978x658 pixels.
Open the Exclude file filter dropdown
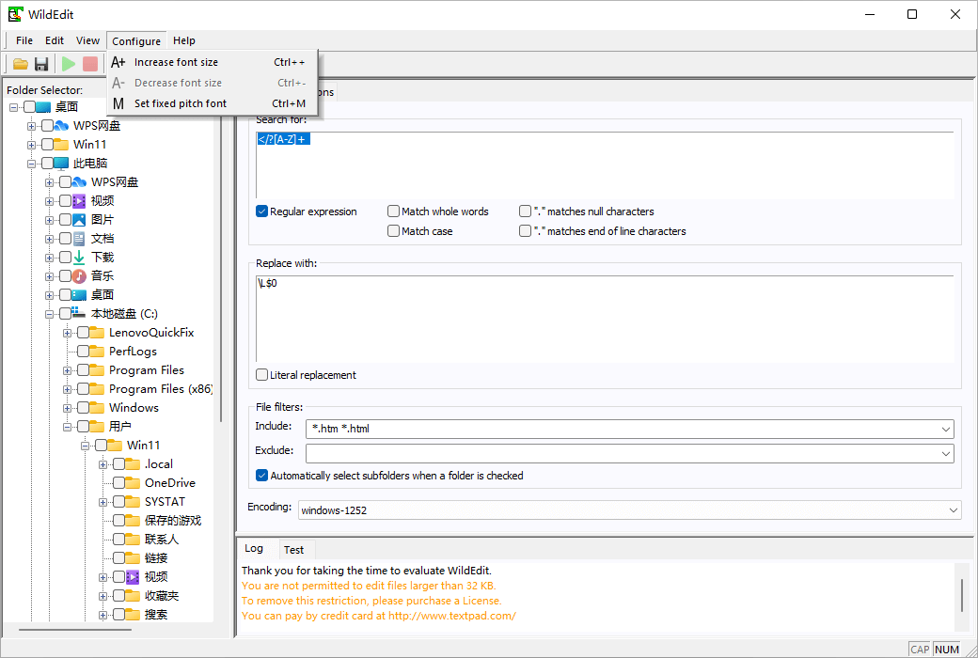point(946,453)
